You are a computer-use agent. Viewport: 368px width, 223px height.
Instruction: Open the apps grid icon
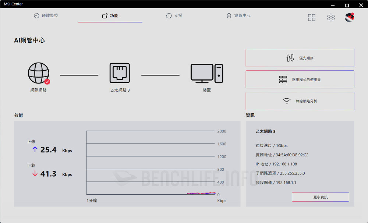tap(312, 18)
